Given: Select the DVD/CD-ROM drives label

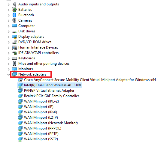Looking at the screenshot, I should 35,42.
